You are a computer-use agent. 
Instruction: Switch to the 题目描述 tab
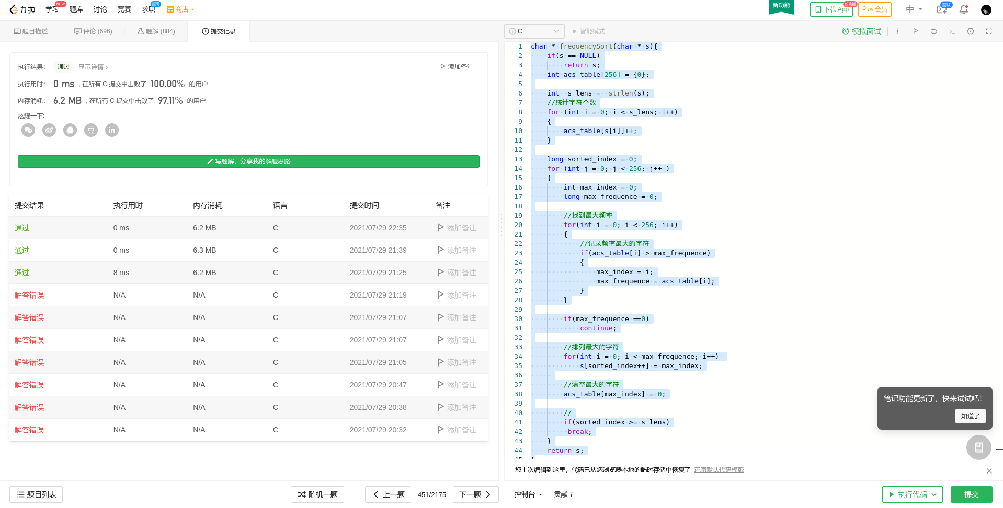[31, 31]
